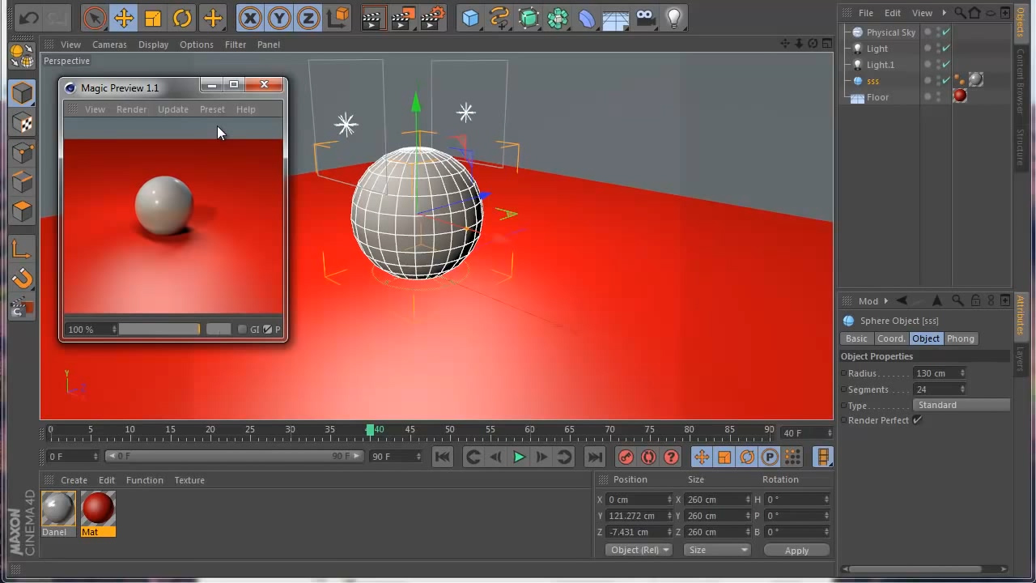The height and width of the screenshot is (583, 1036).
Task: Open the sphere Type dropdown showing Standard
Action: click(961, 405)
